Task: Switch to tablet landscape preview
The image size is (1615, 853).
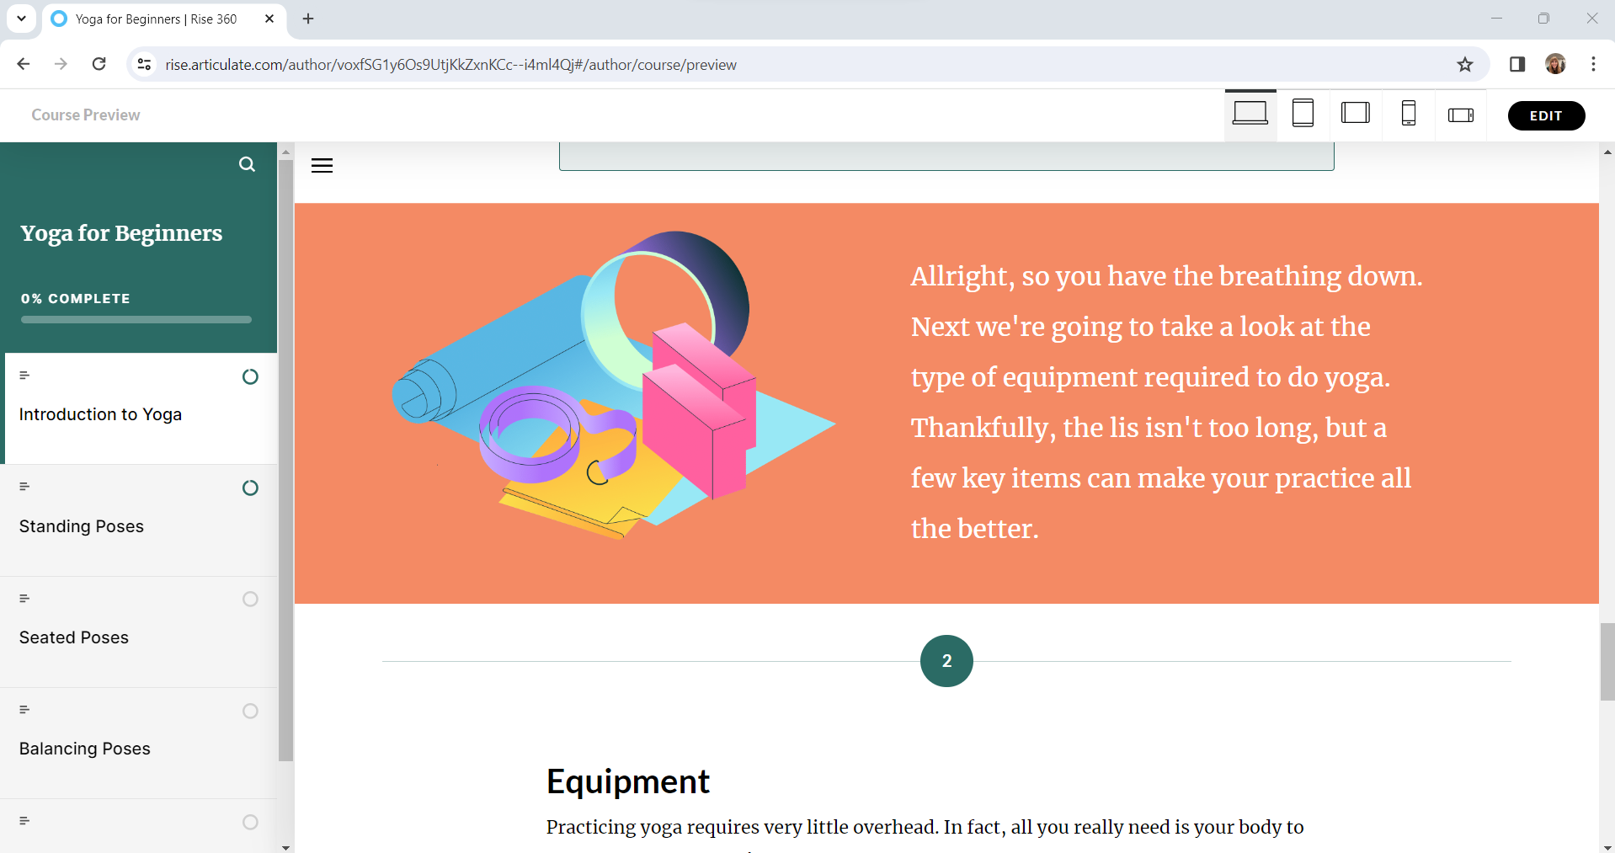Action: [x=1356, y=115]
